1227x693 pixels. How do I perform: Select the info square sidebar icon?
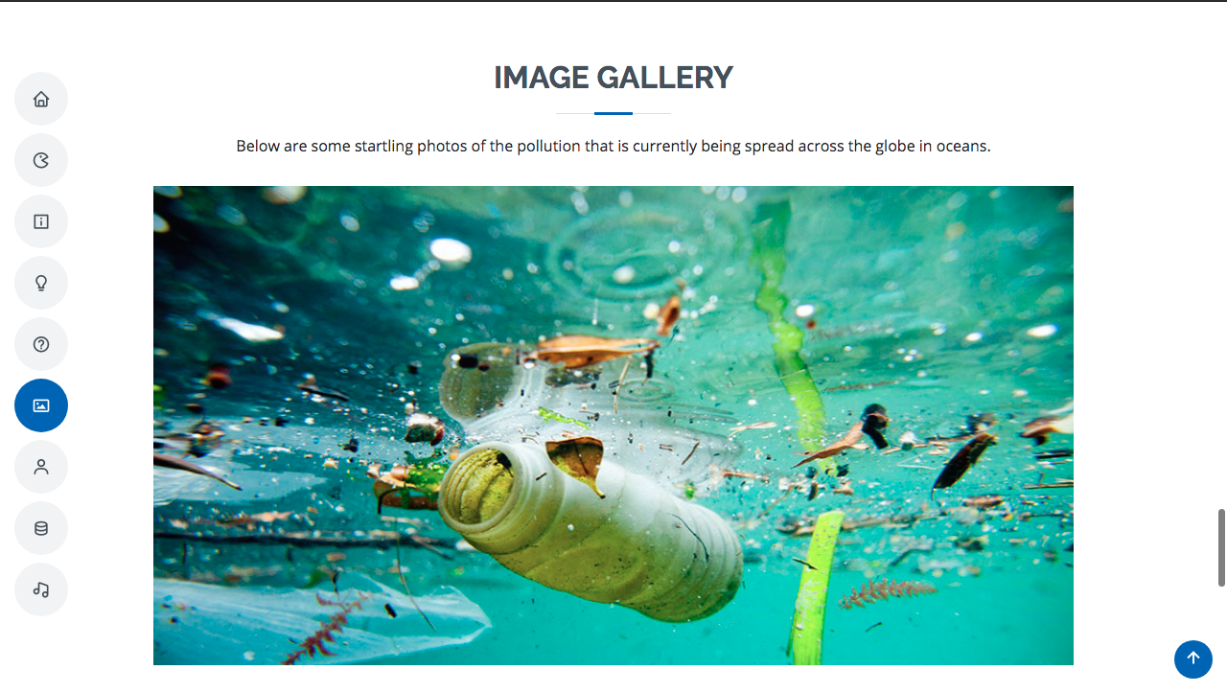41,221
